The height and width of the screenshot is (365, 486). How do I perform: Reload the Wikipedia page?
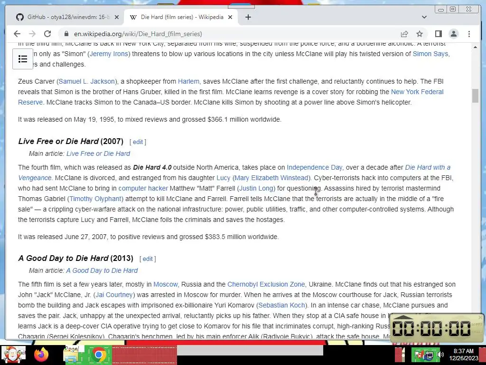pyautogui.click(x=47, y=34)
